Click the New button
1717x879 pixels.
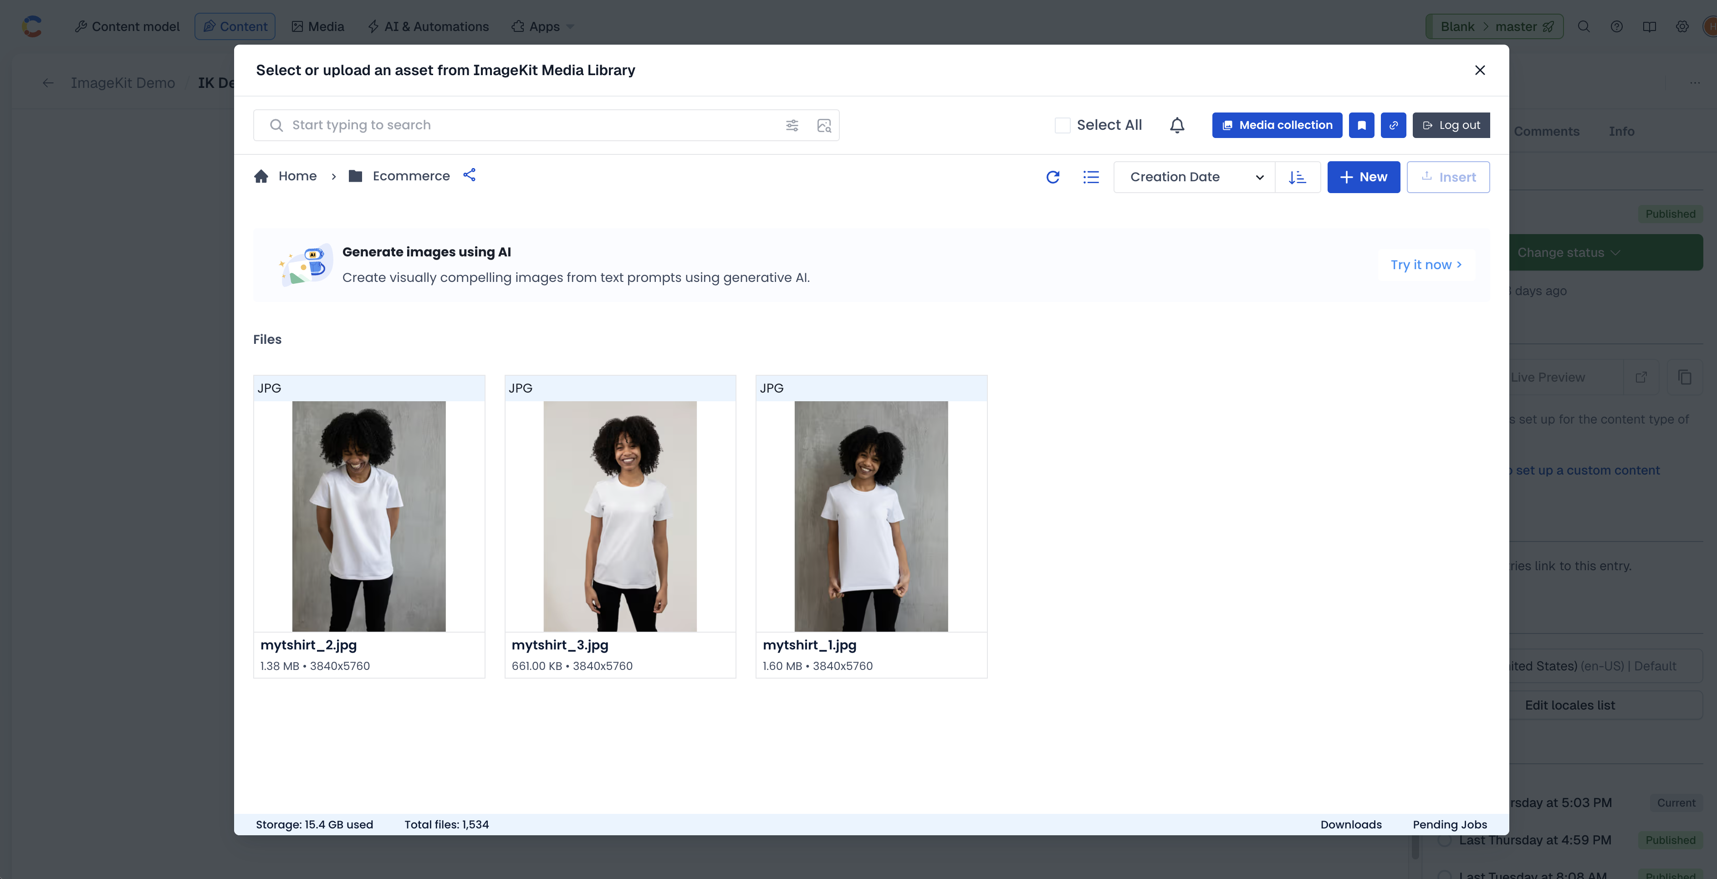coord(1363,177)
